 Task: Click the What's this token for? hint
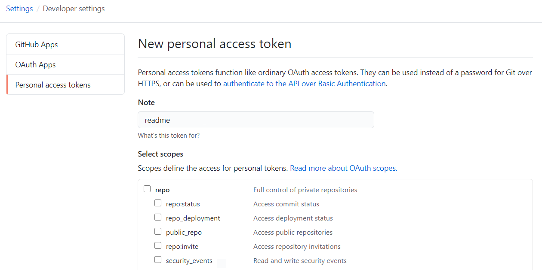(x=169, y=135)
